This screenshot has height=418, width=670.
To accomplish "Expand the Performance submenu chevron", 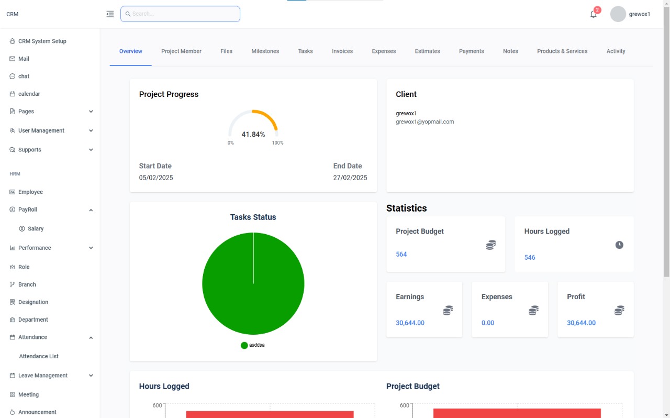I will click(91, 248).
